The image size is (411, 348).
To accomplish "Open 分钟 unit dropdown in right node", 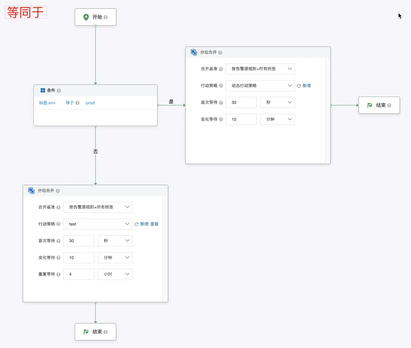I will (x=278, y=119).
